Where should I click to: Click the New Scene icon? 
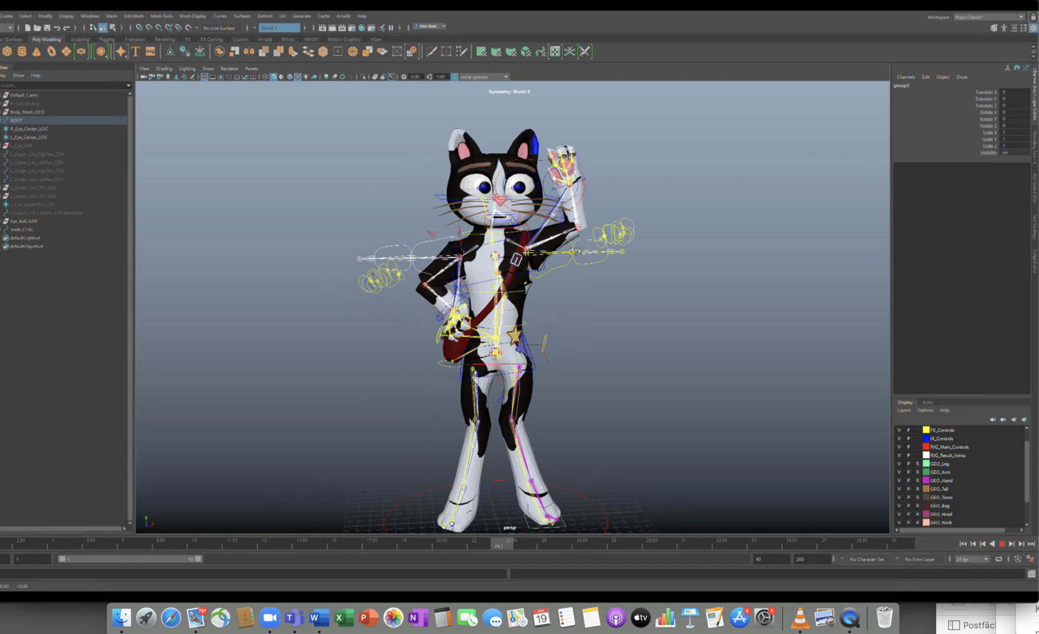(x=27, y=28)
